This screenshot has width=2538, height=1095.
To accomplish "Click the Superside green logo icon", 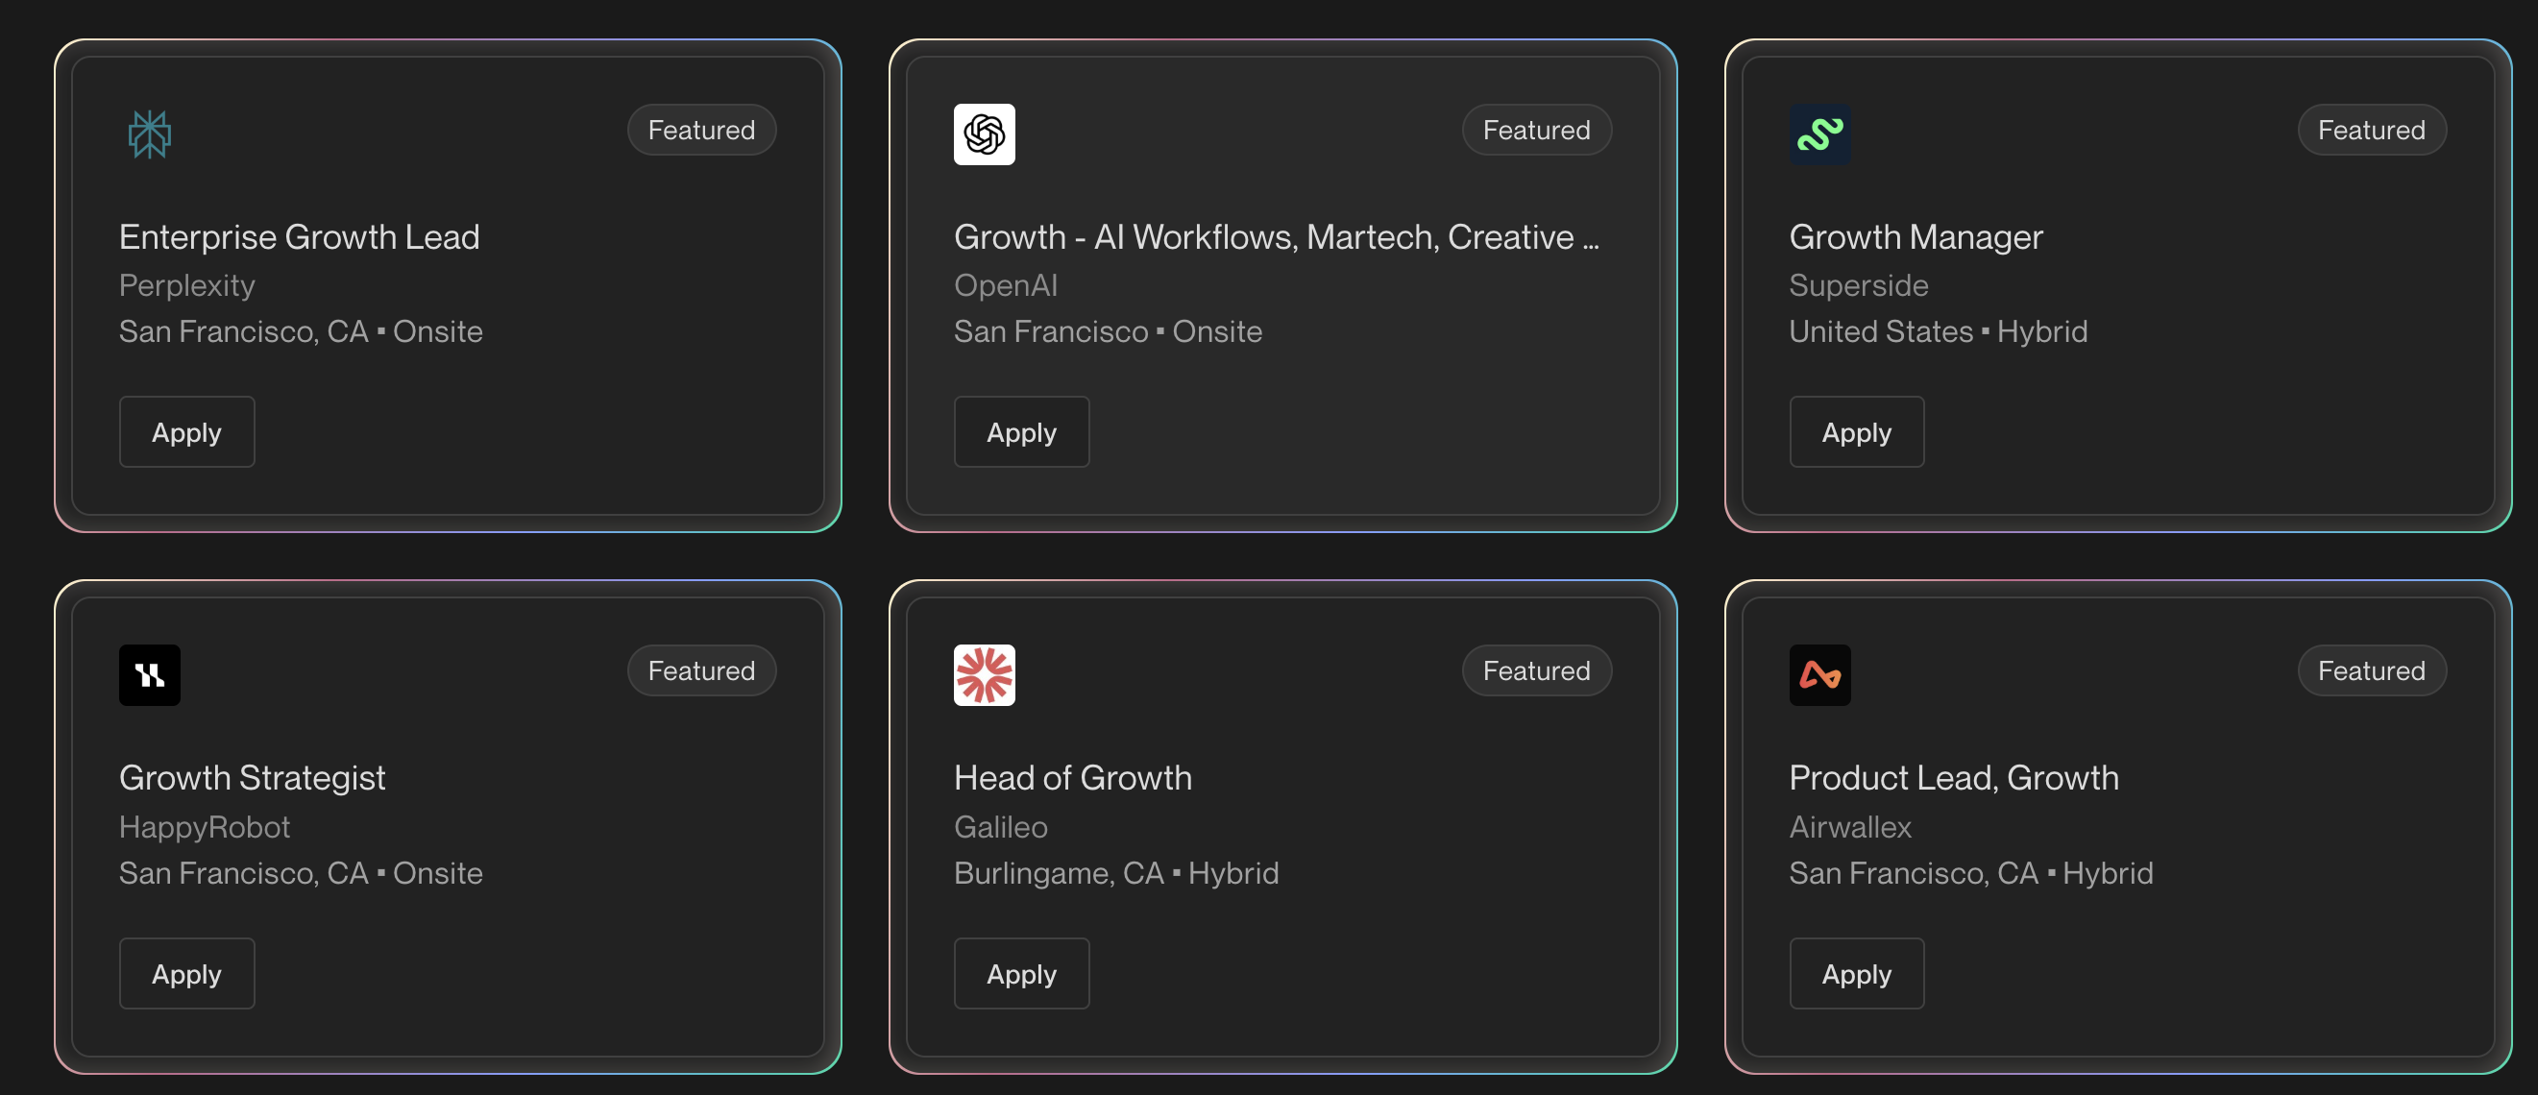I will [x=1818, y=134].
